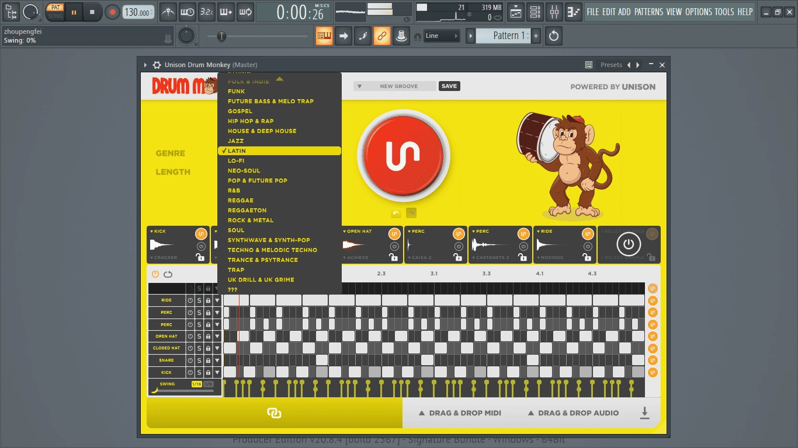Pause playback in FL Studio transport

click(74, 12)
